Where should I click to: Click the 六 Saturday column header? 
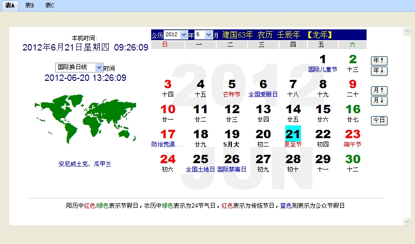(x=352, y=45)
